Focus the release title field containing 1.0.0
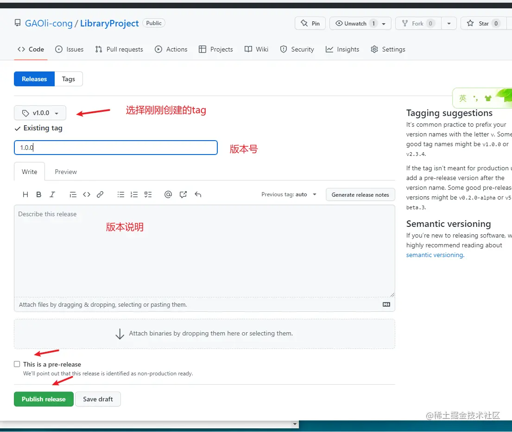The width and height of the screenshot is (512, 432). [115, 148]
